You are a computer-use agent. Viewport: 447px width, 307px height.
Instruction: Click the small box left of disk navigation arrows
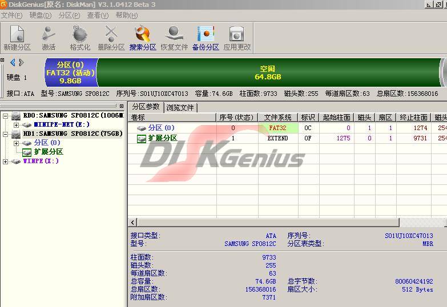[2, 60]
